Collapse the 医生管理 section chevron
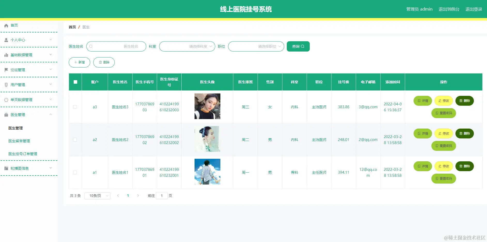This screenshot has width=487, height=242. click(51, 114)
